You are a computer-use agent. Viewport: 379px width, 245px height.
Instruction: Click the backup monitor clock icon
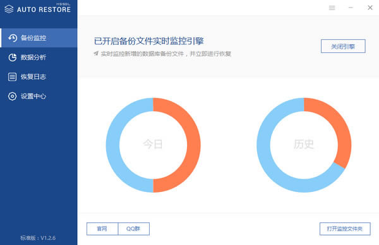(x=13, y=38)
